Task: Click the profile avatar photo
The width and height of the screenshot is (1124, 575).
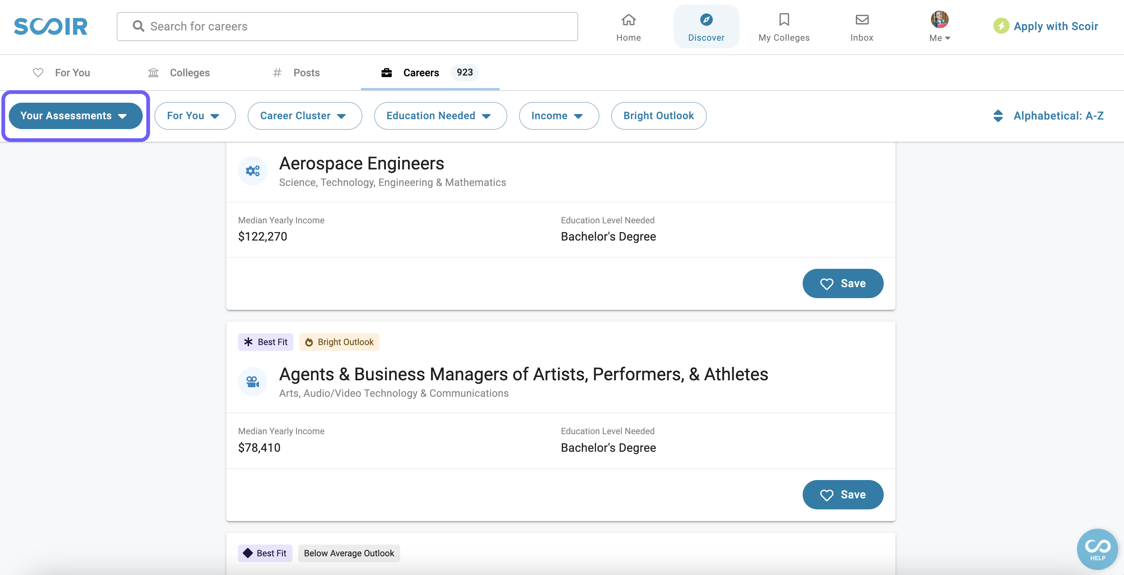Action: pos(939,19)
